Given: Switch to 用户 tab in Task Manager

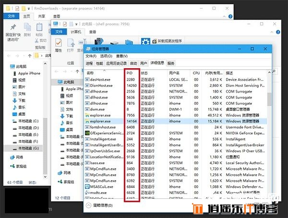Looking at the screenshot, I should click(144, 63).
